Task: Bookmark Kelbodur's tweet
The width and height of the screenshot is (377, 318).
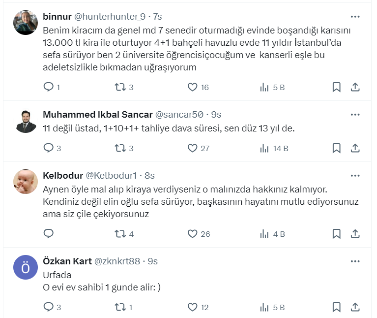Action: (336, 234)
